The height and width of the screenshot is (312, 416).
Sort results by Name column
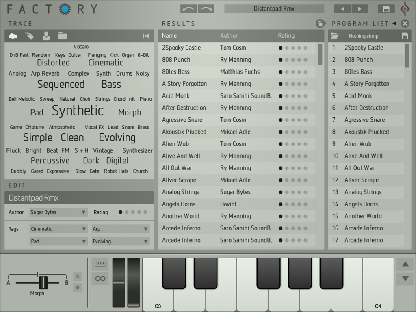coord(169,36)
